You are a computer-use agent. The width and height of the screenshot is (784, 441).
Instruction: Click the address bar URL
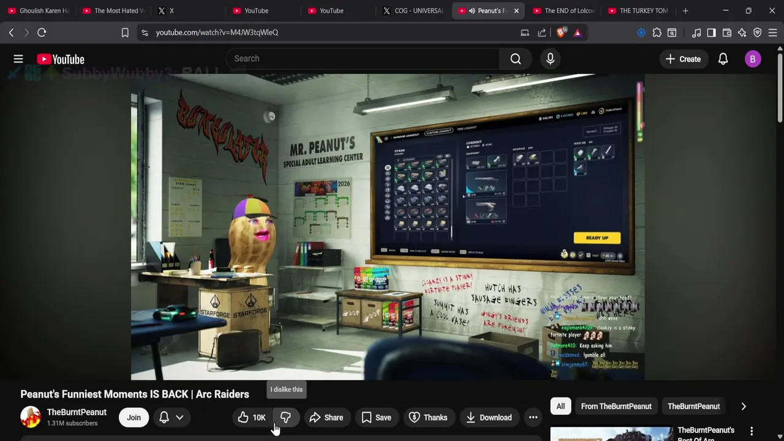tap(217, 32)
